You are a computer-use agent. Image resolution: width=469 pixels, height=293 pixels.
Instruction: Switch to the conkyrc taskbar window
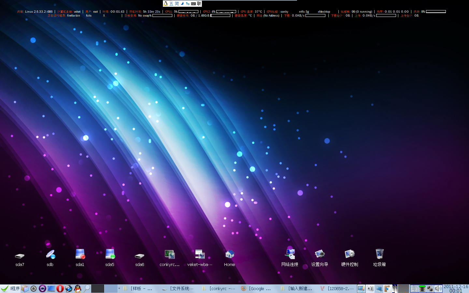coord(219,288)
